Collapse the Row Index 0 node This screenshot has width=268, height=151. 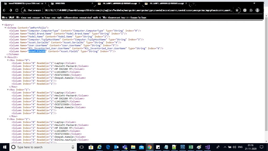[8, 60]
